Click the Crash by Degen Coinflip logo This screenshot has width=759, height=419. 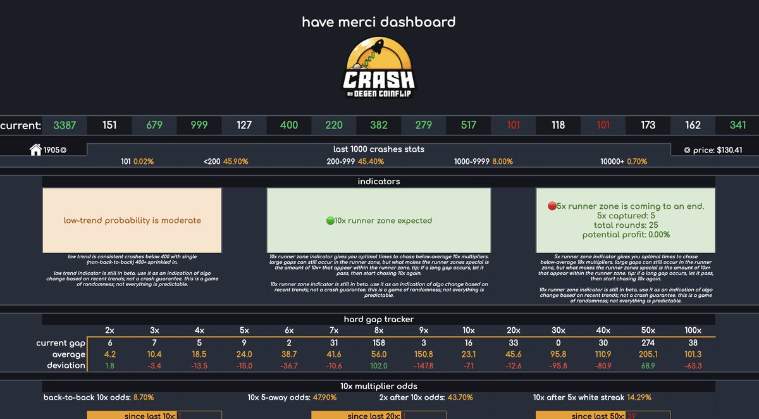click(x=379, y=68)
